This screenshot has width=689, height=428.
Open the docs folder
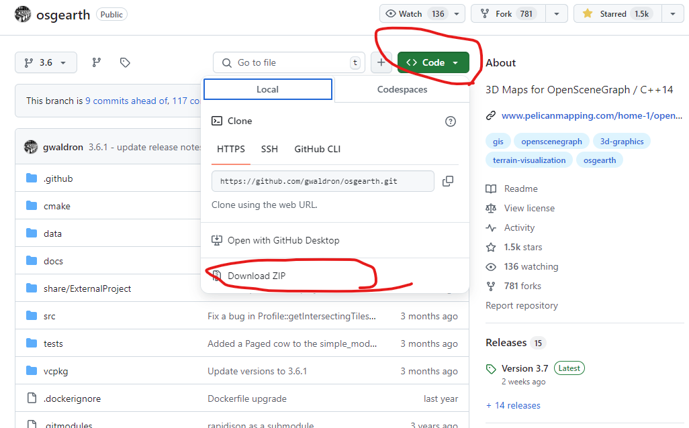[x=53, y=261]
